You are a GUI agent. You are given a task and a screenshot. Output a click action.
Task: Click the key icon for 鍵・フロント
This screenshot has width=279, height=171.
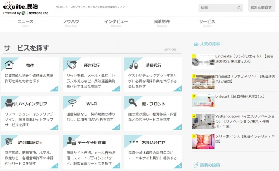133,102
